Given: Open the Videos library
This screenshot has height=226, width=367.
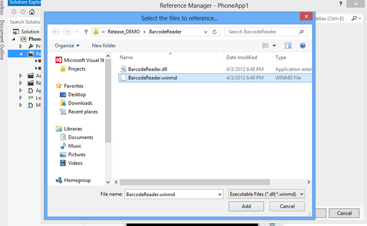Looking at the screenshot, I should pyautogui.click(x=71, y=163).
